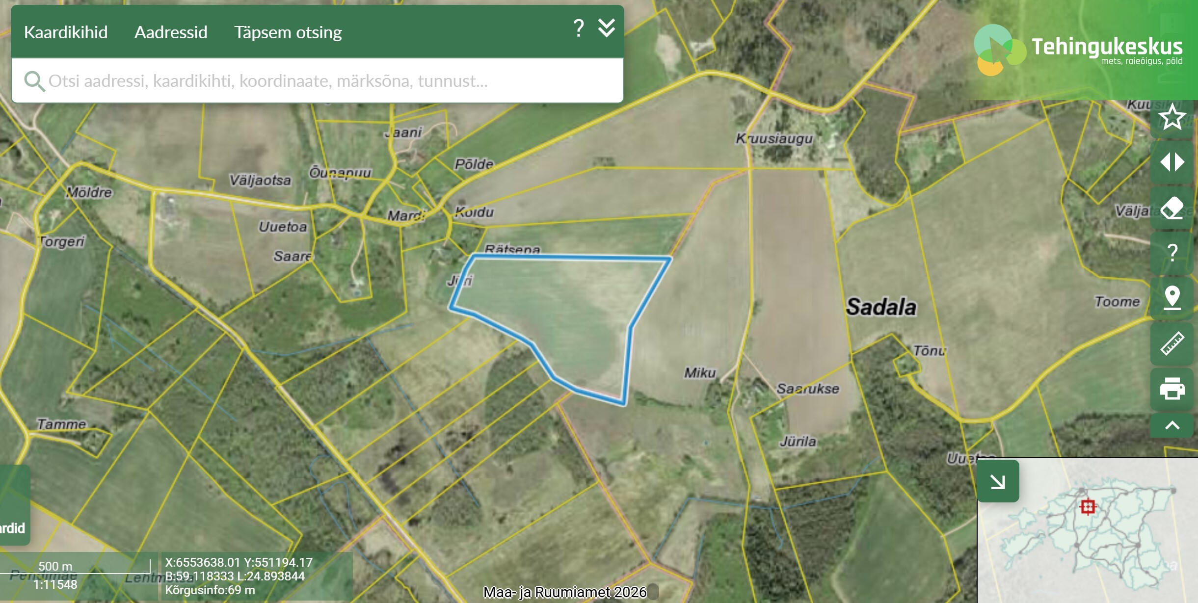
Task: Collapse the overview minimap with arrow button
Action: click(x=998, y=481)
